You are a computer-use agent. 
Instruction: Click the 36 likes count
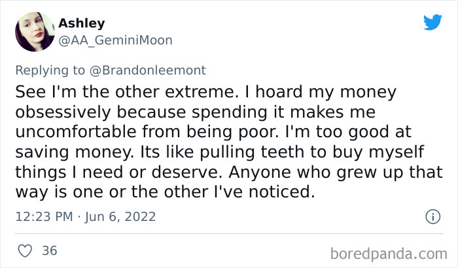(48, 250)
